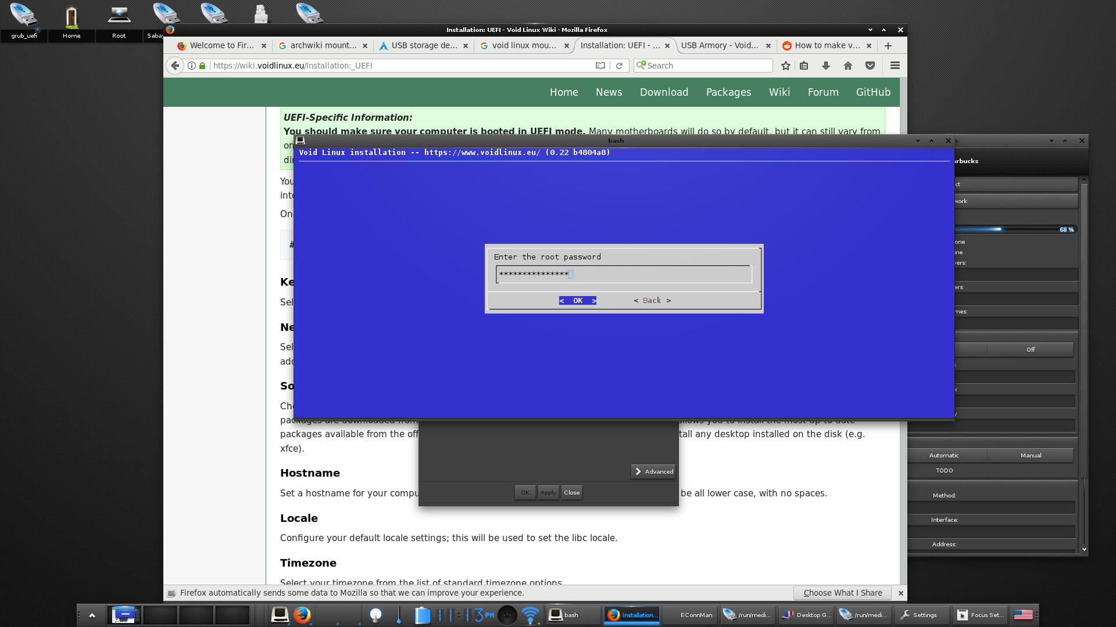
Task: Open 'Focus Set...' window from taskbar
Action: pyautogui.click(x=980, y=615)
